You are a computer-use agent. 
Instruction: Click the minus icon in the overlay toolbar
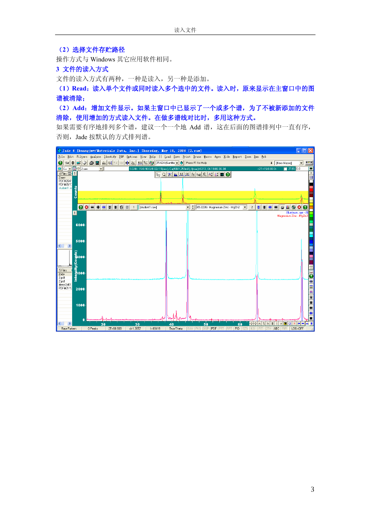pos(92,207)
